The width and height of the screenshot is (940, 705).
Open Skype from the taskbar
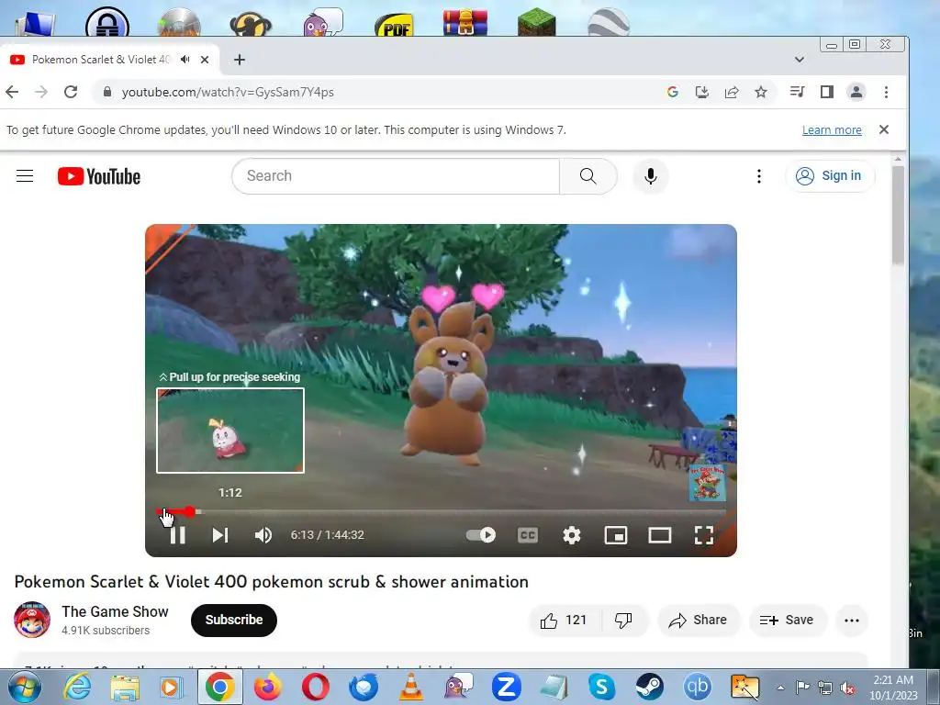coord(601,687)
